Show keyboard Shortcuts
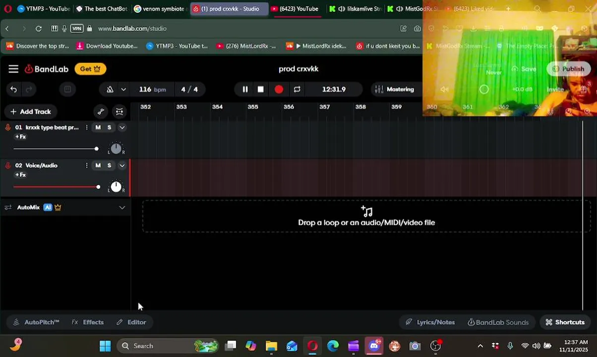Image resolution: width=597 pixels, height=357 pixels. click(x=565, y=322)
